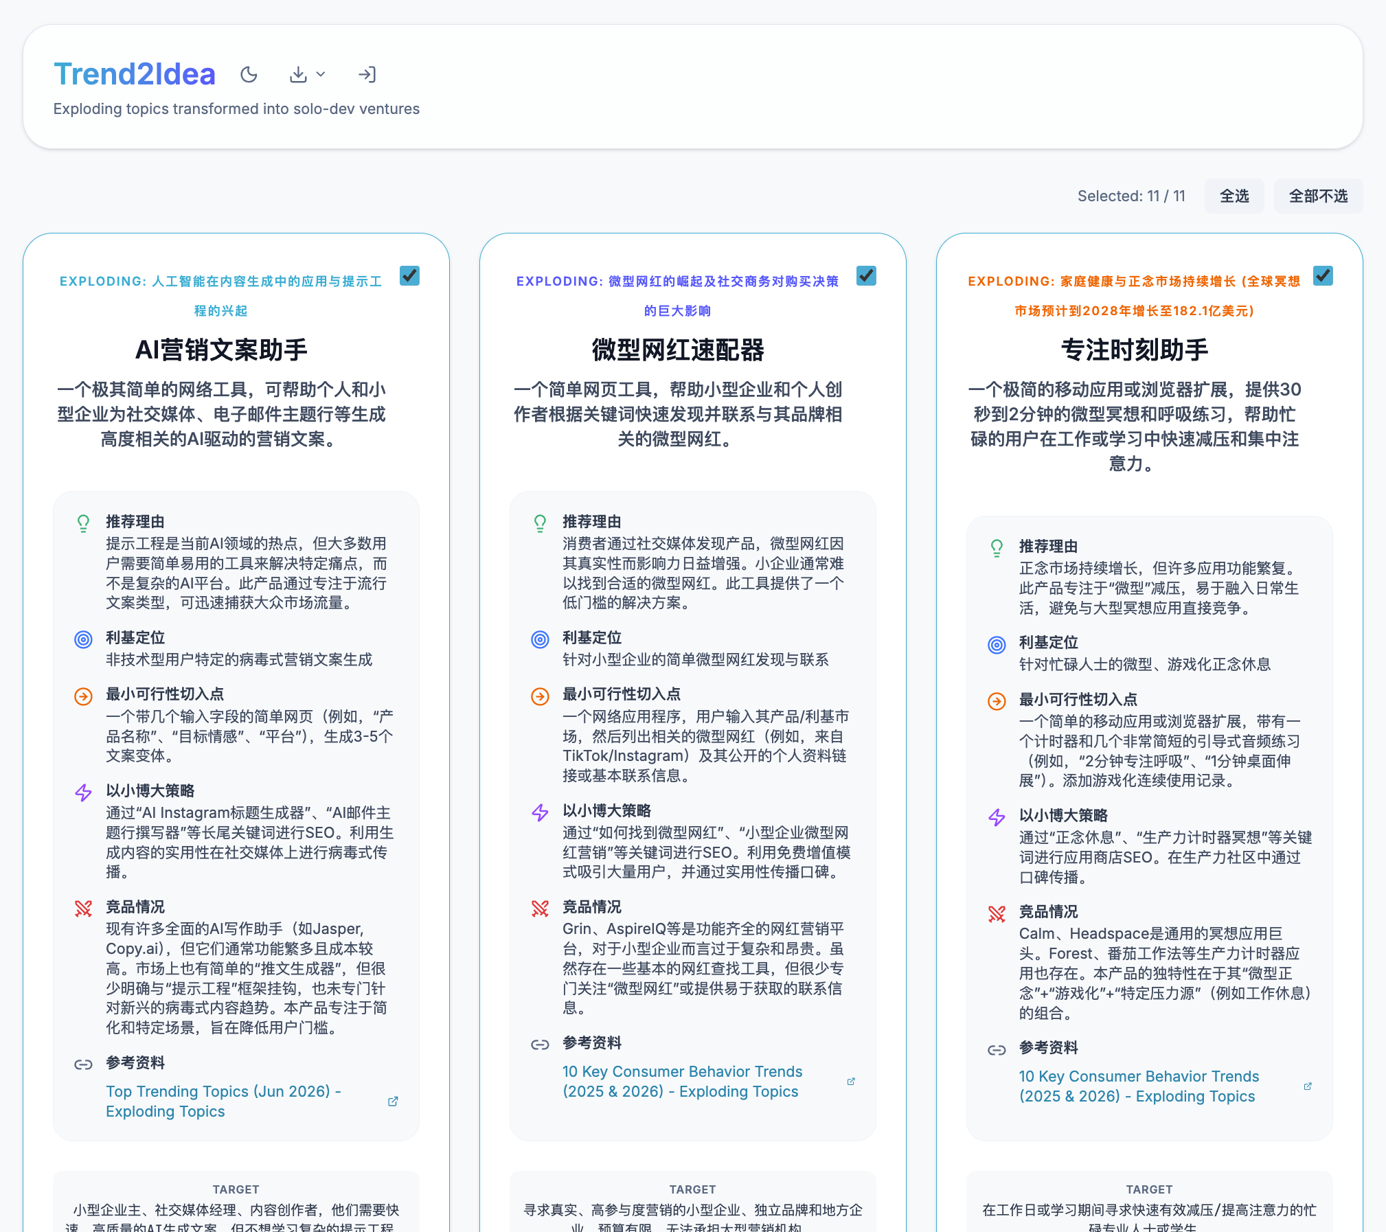Screen dimensions: 1386x1232
Task: Click the 专注时刻助手 card's TARGET label
Action: 1150,1189
